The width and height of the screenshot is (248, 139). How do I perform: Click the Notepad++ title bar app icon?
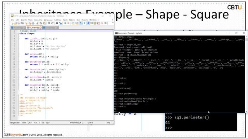point(12,16)
